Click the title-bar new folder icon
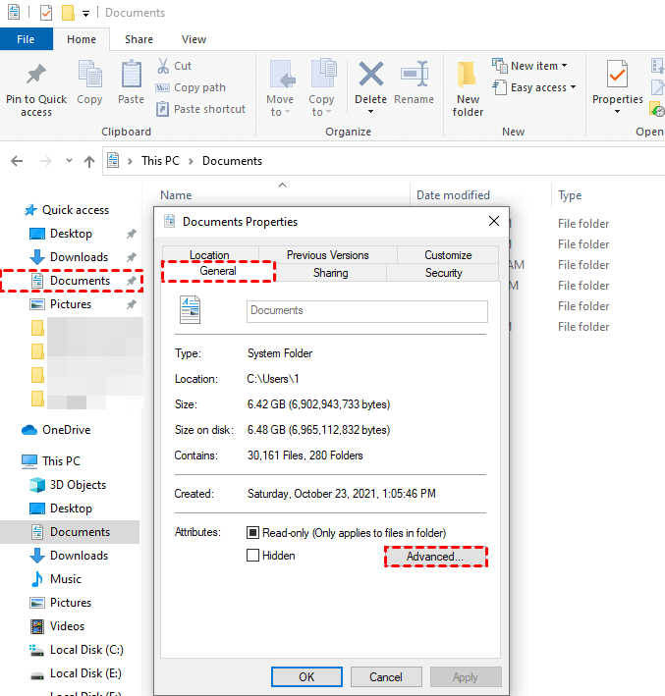The width and height of the screenshot is (665, 696). coord(68,13)
